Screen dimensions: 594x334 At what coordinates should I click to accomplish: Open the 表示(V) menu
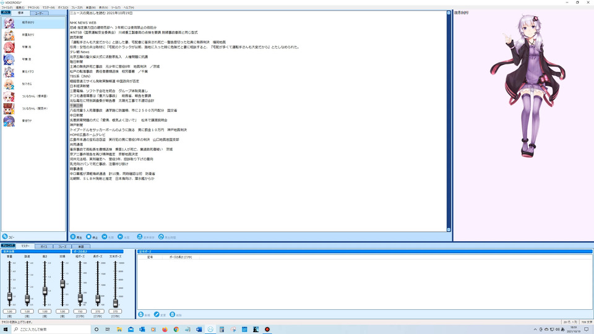coord(103,7)
